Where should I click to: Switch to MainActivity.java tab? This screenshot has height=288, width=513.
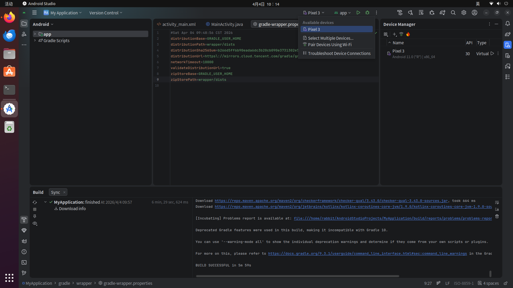point(227,24)
